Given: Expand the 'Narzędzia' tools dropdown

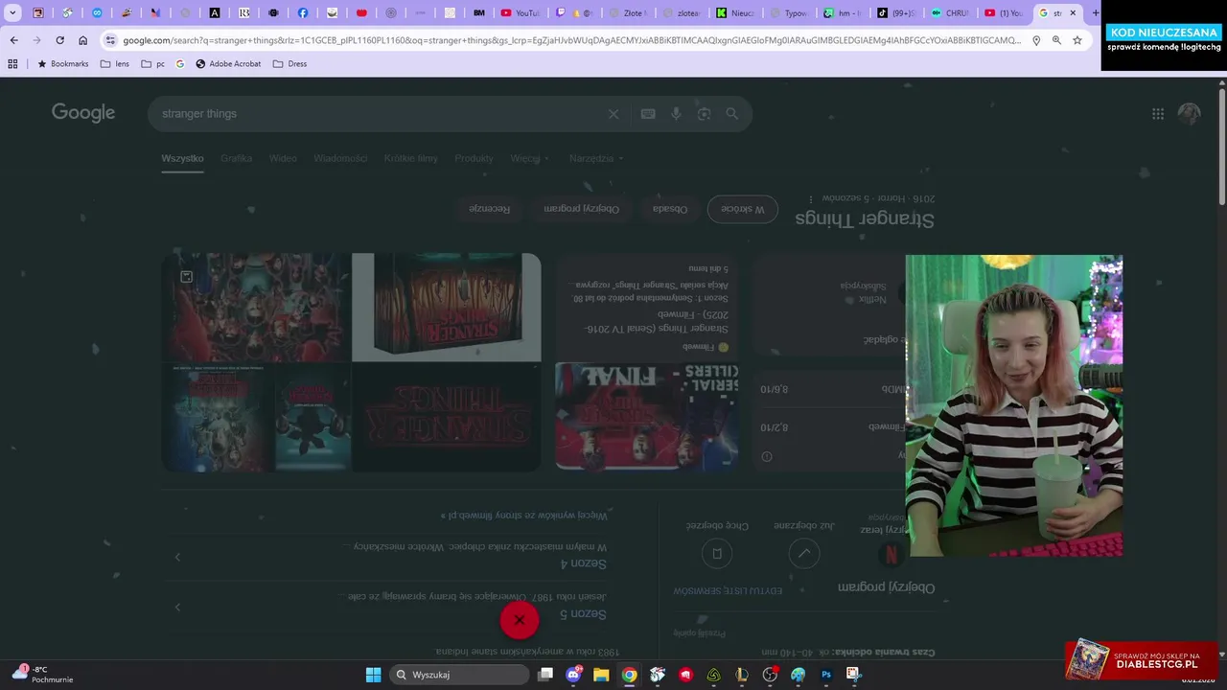Looking at the screenshot, I should 596,158.
